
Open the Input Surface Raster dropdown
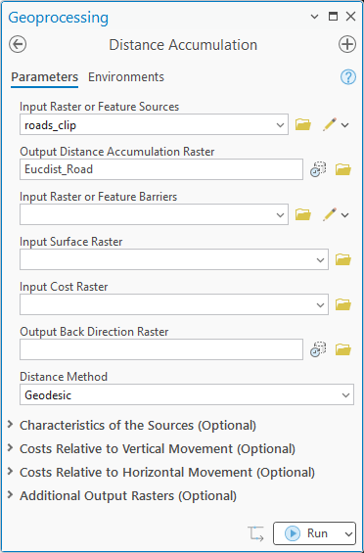click(x=320, y=260)
